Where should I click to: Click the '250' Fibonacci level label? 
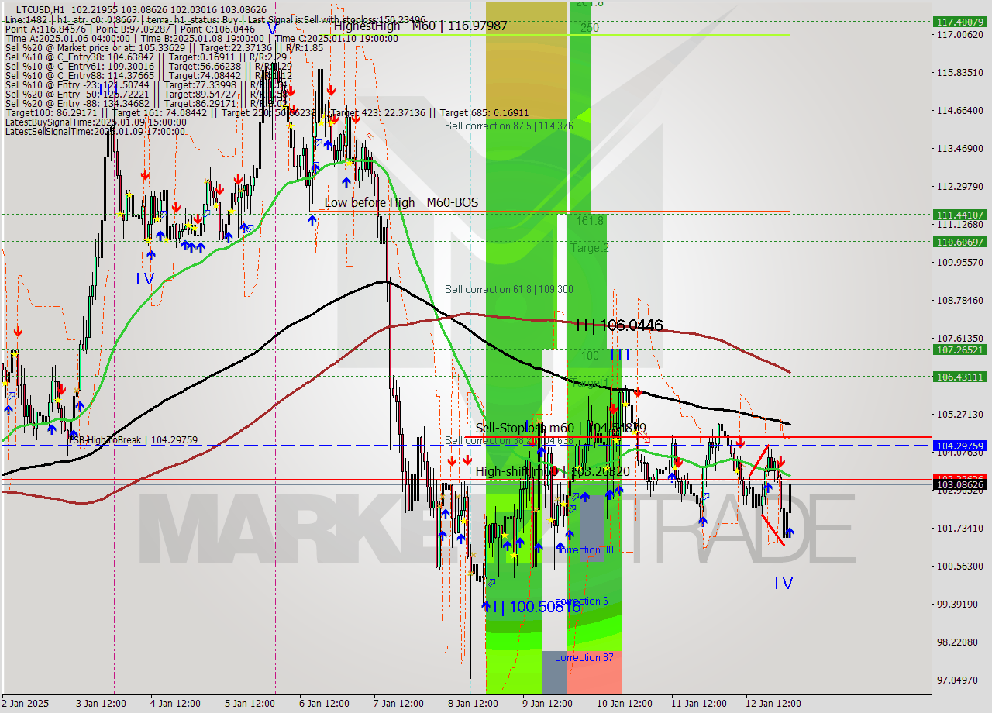590,28
